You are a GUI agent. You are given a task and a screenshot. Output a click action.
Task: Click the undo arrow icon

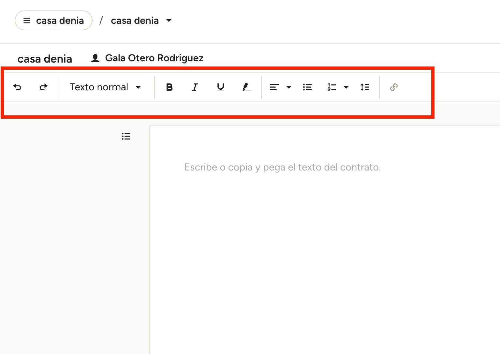click(x=17, y=87)
